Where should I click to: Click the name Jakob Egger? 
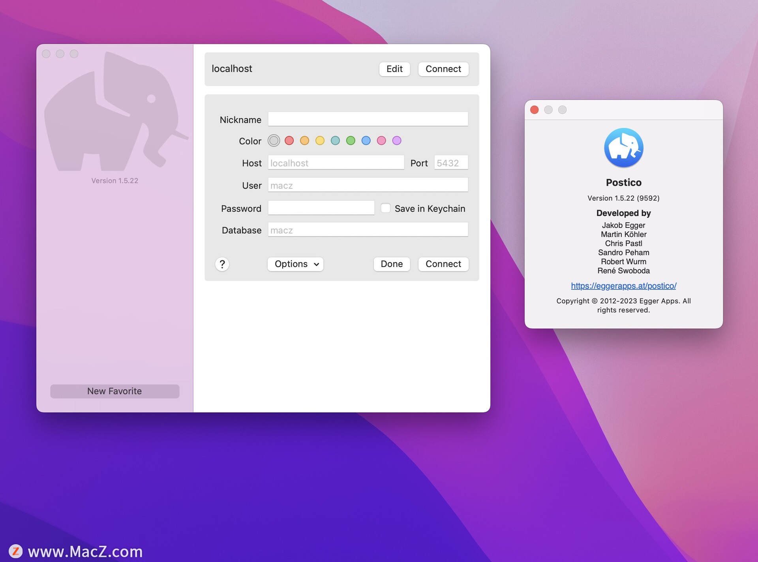pos(623,225)
